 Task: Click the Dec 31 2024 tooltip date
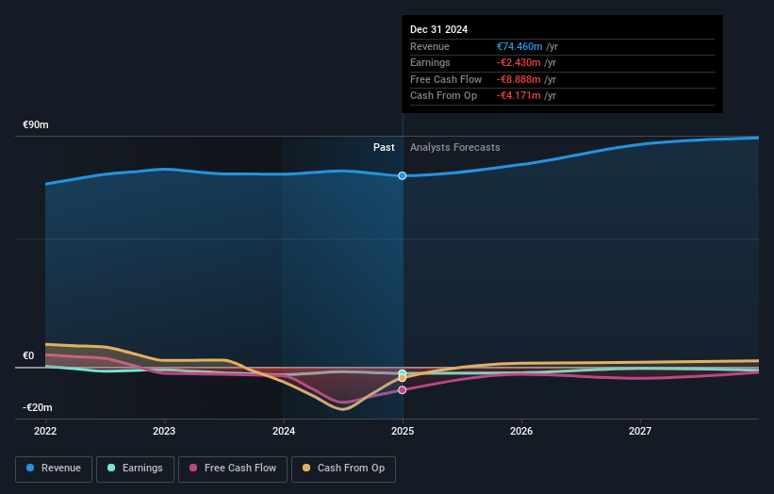pyautogui.click(x=438, y=29)
